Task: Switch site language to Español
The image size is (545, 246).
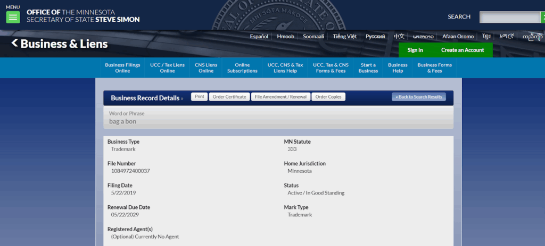Action: [259, 37]
